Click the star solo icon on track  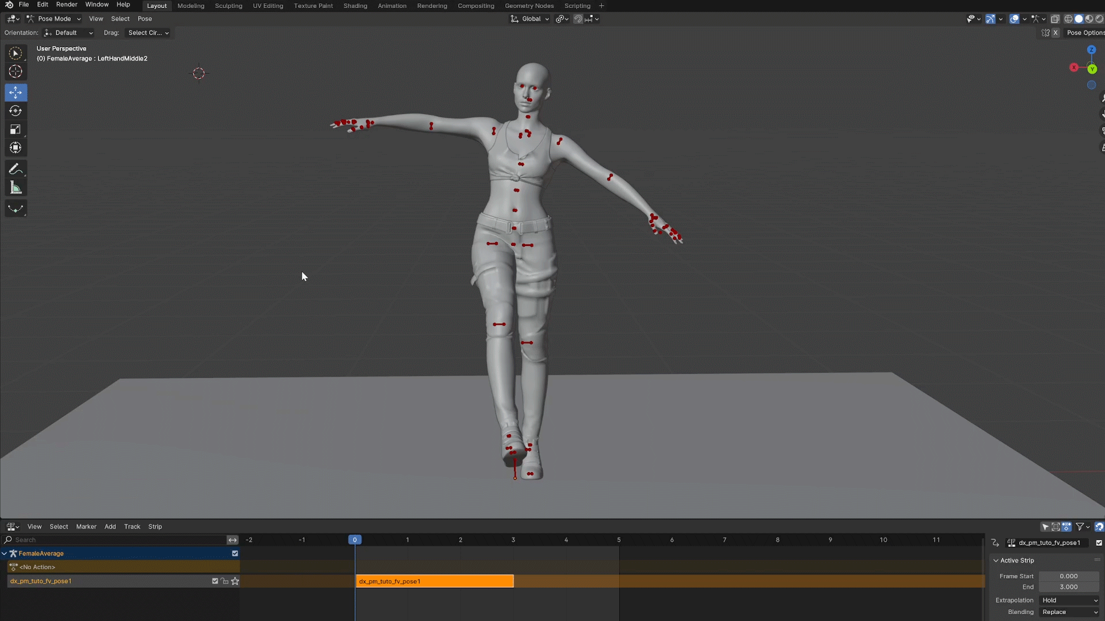tap(235, 581)
